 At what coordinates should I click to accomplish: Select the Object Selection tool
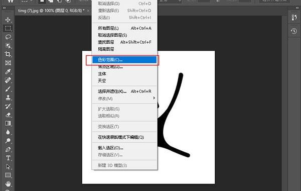pos(8,46)
